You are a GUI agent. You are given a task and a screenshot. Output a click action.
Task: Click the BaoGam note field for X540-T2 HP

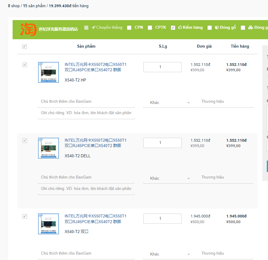[x=86, y=102]
